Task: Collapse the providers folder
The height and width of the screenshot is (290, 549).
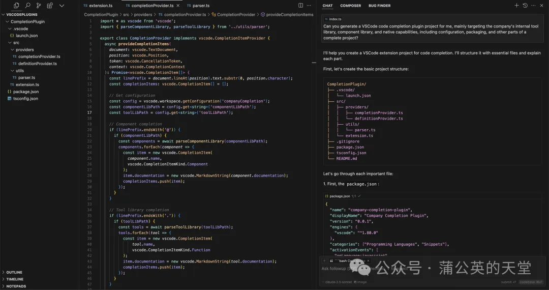Action: tap(22, 50)
